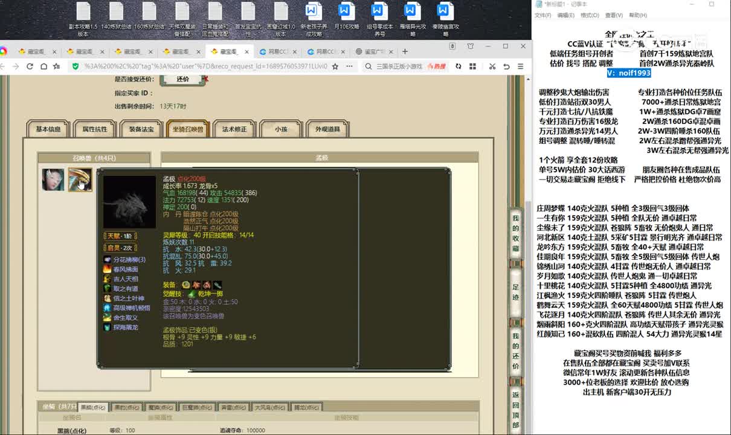The width and height of the screenshot is (731, 435).
Task: Switch to the 小孩 tab
Action: [x=281, y=129]
